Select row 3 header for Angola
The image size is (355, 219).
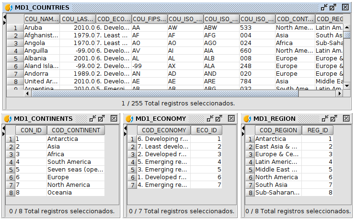[15, 43]
